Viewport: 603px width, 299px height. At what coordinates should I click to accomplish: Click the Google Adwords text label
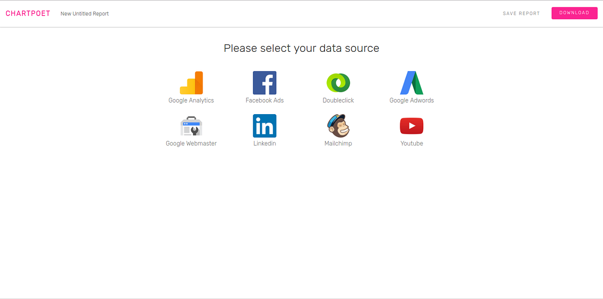click(412, 101)
